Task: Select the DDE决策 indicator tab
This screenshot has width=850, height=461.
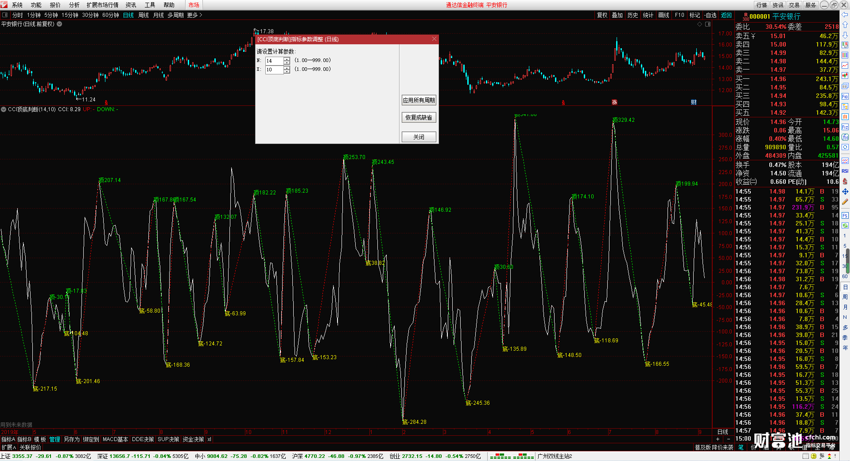Action: 143,439
